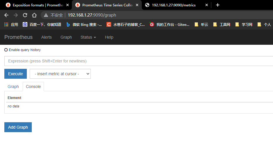Open the 我的工作台 Gitee bookmark
The height and width of the screenshot is (151, 273).
point(170,24)
